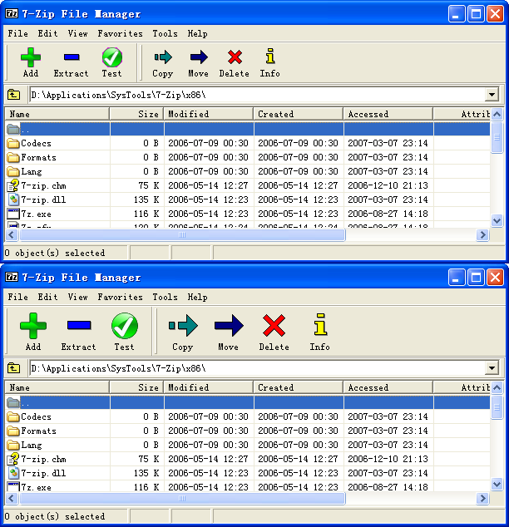This screenshot has height=527, width=509.
Task: Open File menu in top window
Action: click(x=17, y=33)
